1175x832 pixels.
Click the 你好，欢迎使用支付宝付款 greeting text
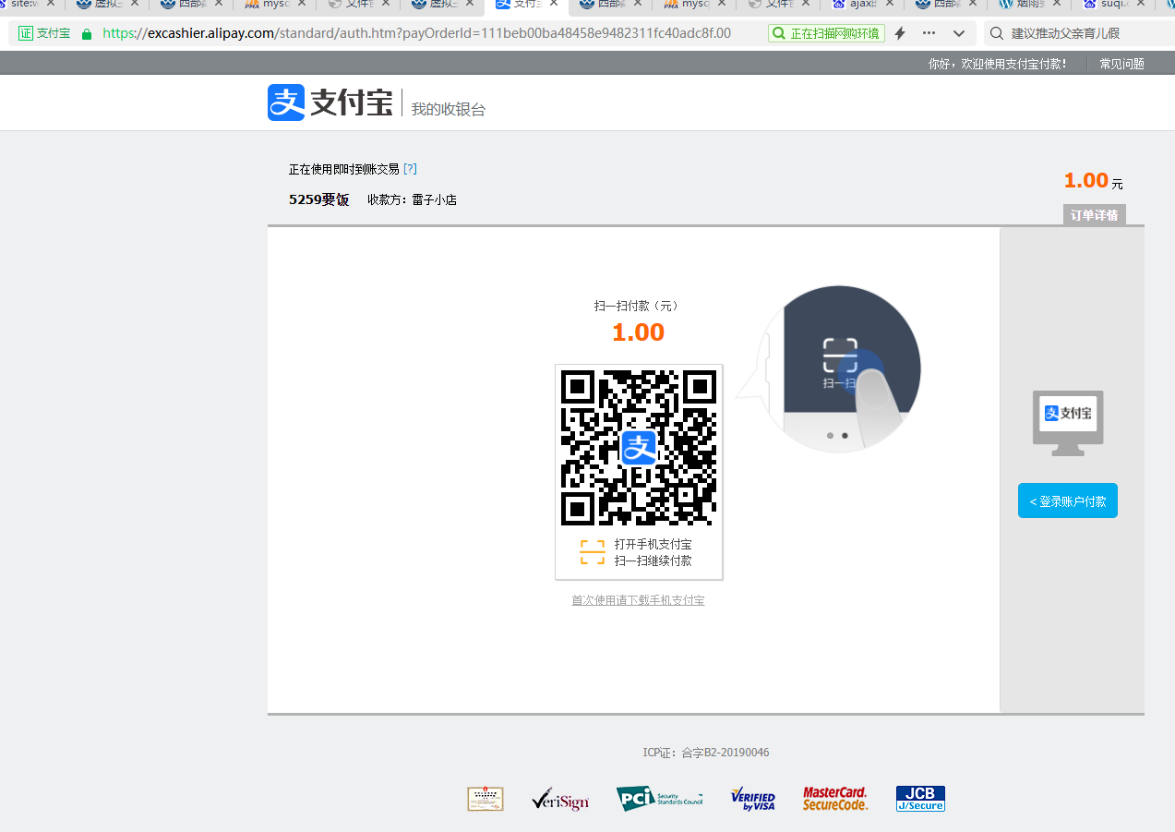click(998, 64)
